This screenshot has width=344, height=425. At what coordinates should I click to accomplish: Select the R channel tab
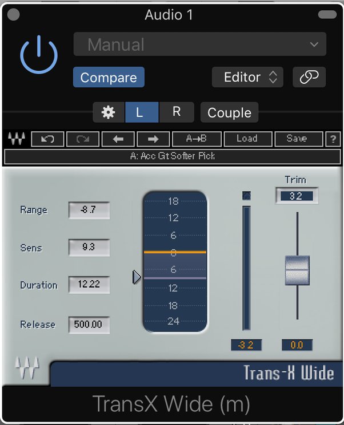click(177, 112)
